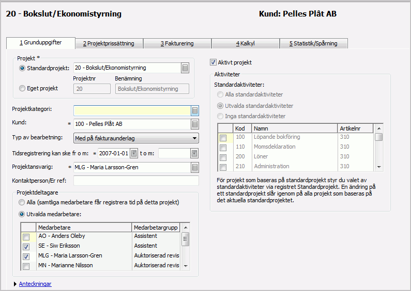411x291 pixels.
Task: Select the Eget projekt radio button
Action: [22, 88]
